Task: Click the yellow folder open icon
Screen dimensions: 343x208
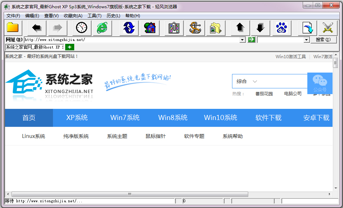Action: (x=13, y=28)
